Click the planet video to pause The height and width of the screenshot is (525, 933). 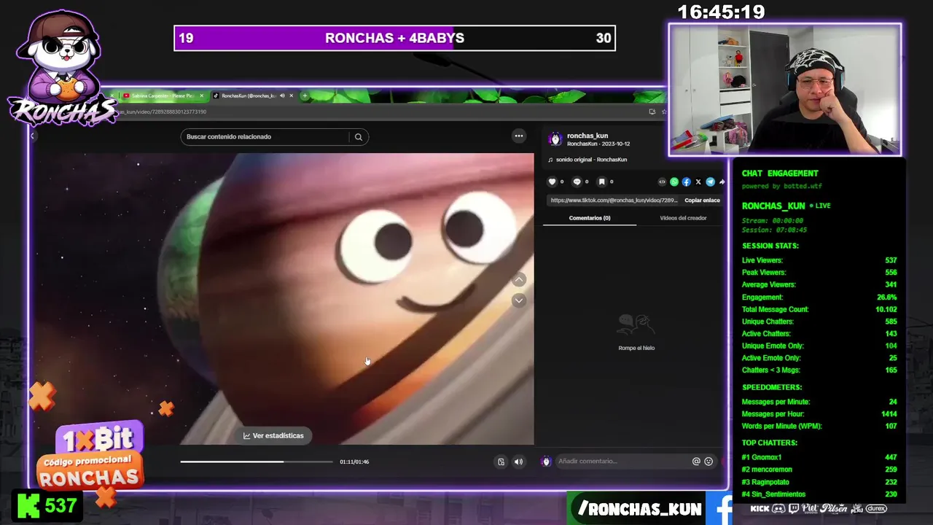point(284,299)
